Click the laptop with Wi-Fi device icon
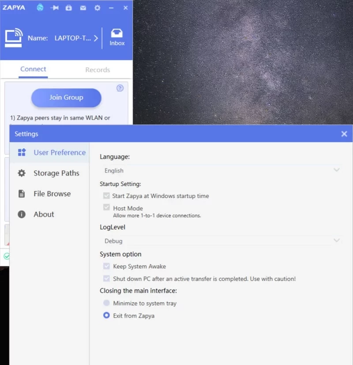The height and width of the screenshot is (365, 353). (14, 38)
